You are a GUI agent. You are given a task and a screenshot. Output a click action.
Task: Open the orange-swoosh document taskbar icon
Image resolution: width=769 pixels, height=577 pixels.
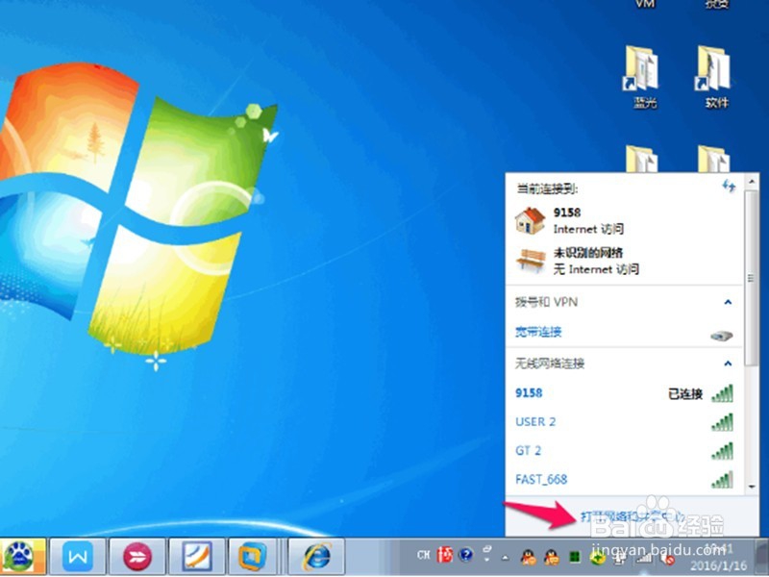(197, 556)
